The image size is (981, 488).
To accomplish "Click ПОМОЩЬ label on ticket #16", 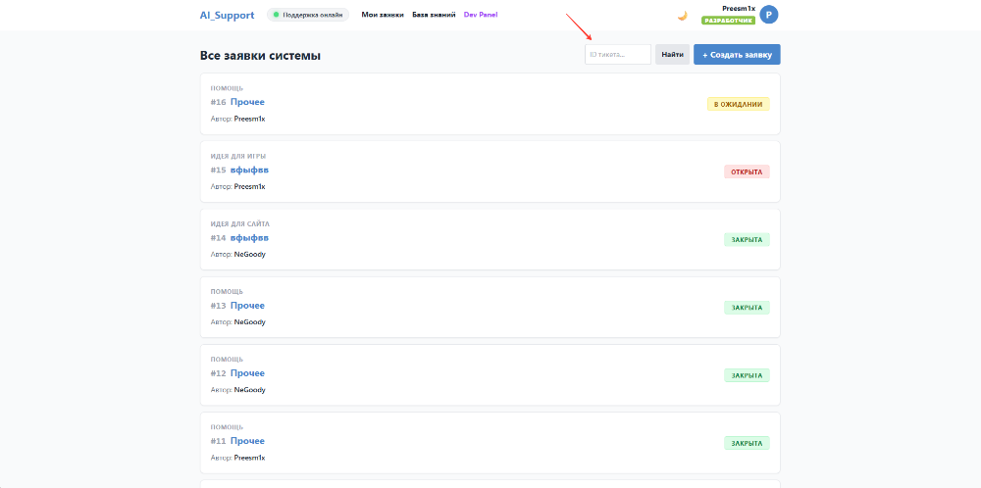I will click(227, 88).
